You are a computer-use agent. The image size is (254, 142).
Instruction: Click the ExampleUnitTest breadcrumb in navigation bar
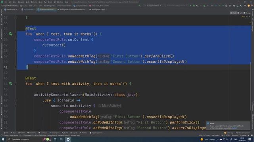pyautogui.click(x=80, y=6)
